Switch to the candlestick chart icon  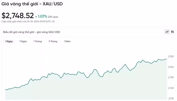(x=172, y=32)
